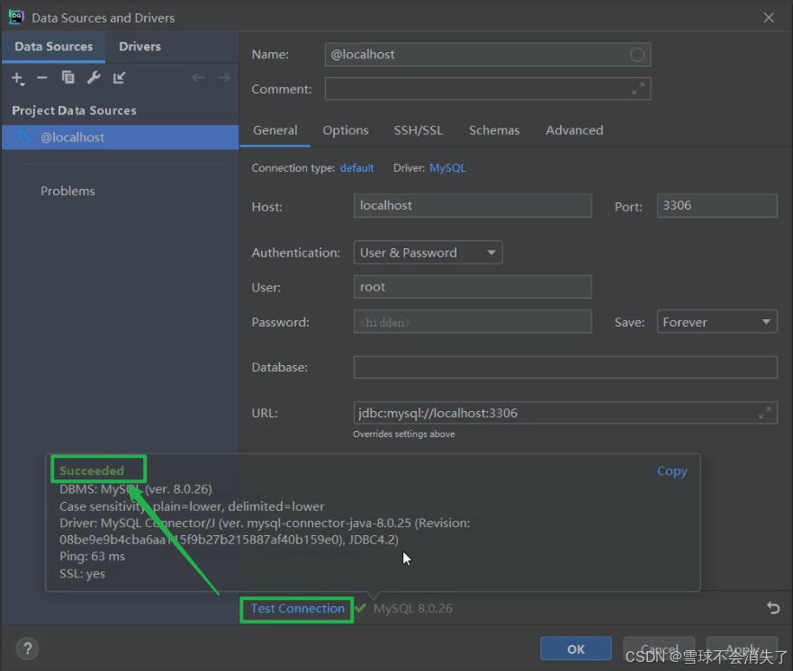Click the Test Connection link
The height and width of the screenshot is (671, 793).
(297, 608)
